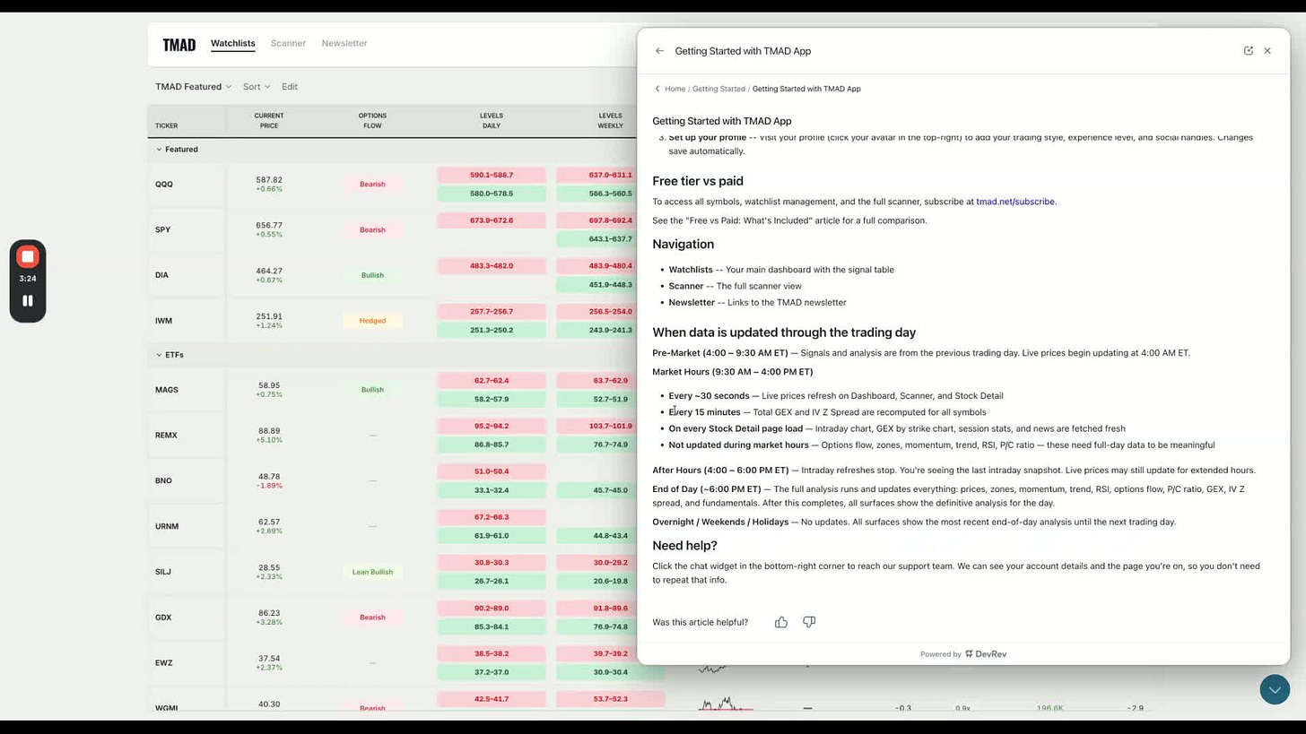1306x734 pixels.
Task: Click the back arrow in help panel header
Action: pyautogui.click(x=659, y=51)
